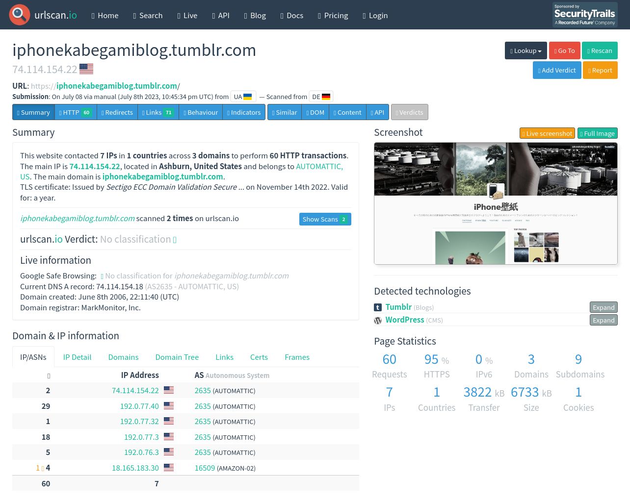Open the Verdicts tab
Image resolution: width=630 pixels, height=502 pixels.
pos(410,112)
